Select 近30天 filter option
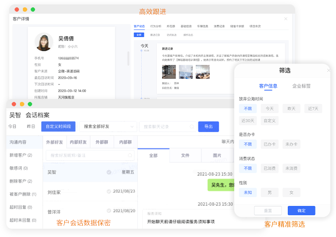This screenshot has height=237, width=336. click(248, 120)
